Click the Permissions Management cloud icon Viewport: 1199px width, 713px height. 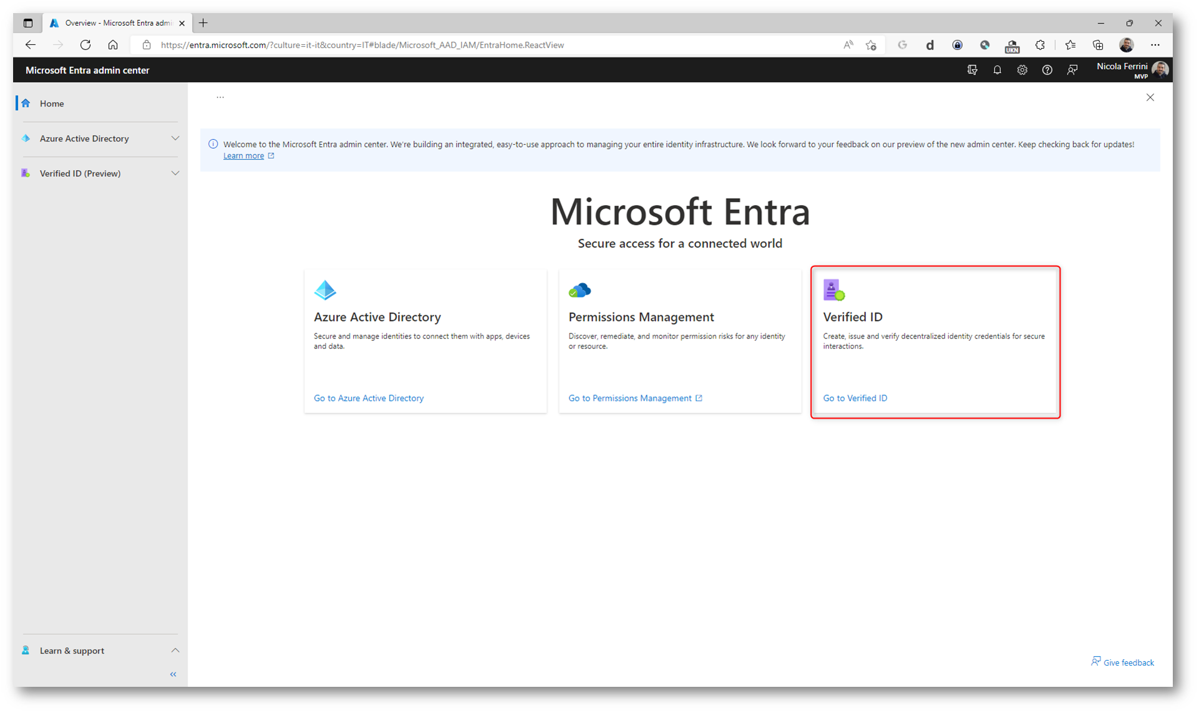click(580, 290)
